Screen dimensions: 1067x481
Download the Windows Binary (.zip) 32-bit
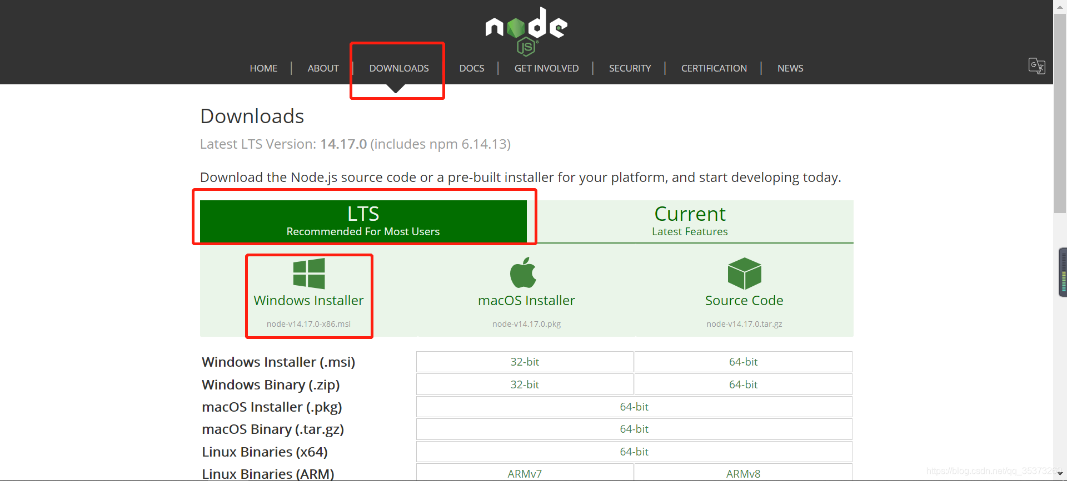pos(525,384)
